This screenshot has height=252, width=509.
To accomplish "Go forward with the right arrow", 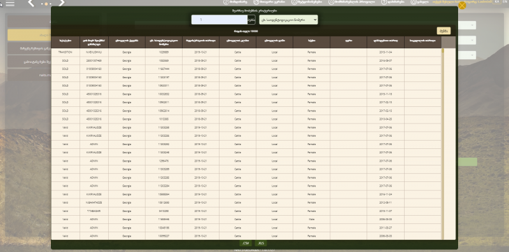I will pos(61,3).
